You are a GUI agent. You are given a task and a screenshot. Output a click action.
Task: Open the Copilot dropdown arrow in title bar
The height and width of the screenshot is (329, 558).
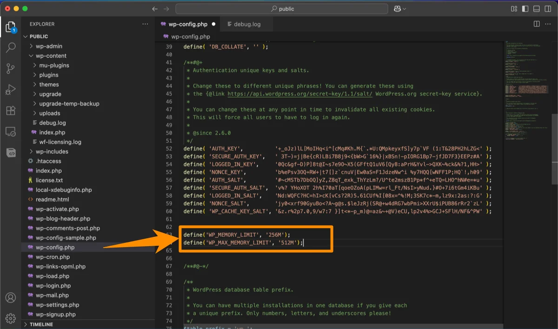point(405,9)
